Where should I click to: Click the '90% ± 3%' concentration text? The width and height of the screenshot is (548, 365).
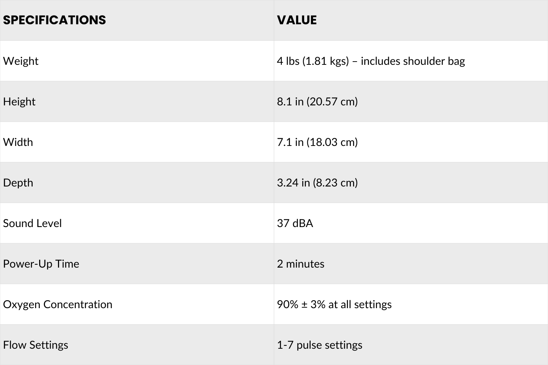[x=301, y=304]
